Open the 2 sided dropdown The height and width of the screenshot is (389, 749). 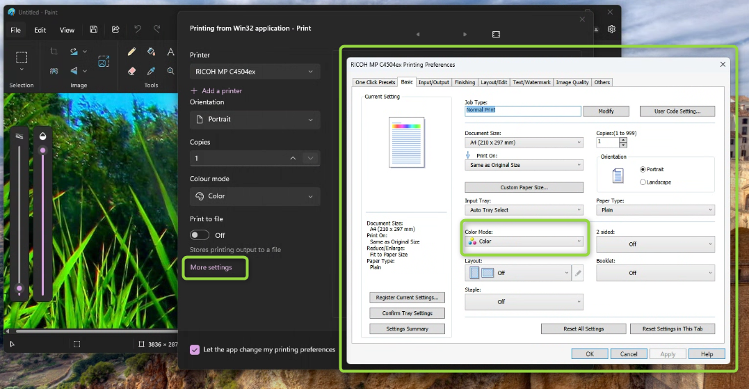click(655, 244)
